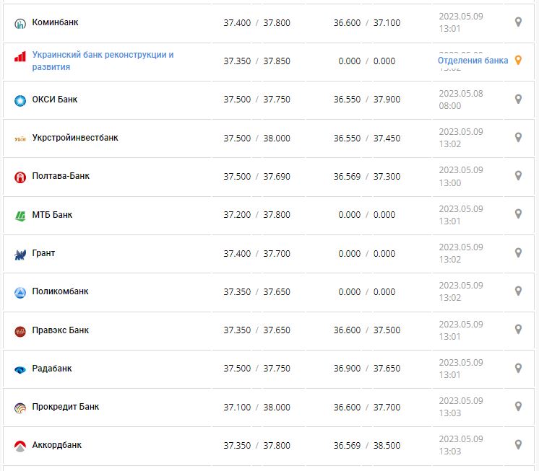The image size is (539, 471).
Task: Open the Отделения банка link
Action: (473, 61)
